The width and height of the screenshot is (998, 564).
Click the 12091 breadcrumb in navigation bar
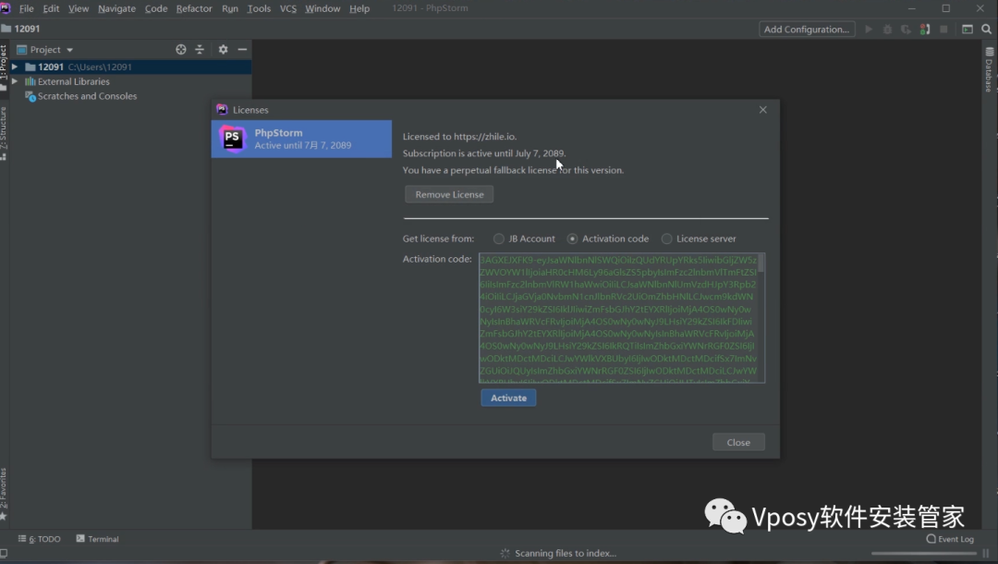click(x=21, y=29)
